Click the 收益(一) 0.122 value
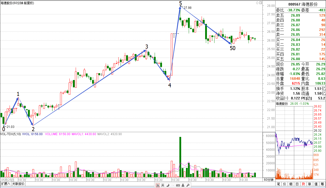 (295, 98)
